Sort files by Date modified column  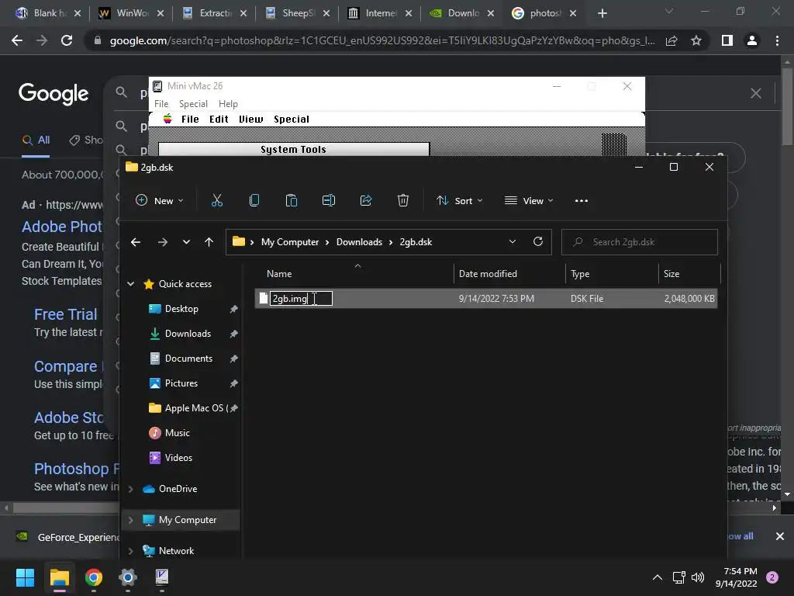[488, 274]
